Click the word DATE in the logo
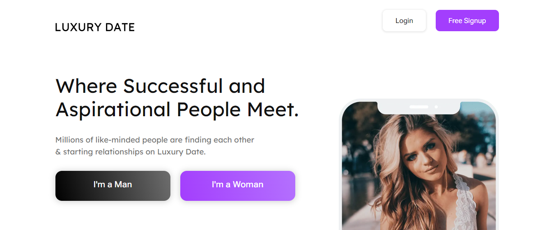Image resolution: width=547 pixels, height=230 pixels. click(x=120, y=27)
